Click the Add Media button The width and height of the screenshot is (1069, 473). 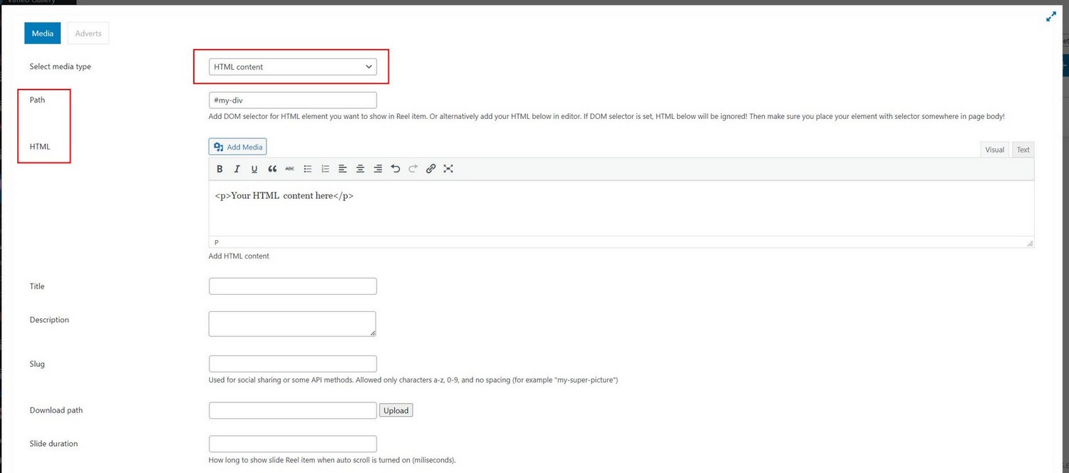coord(238,147)
